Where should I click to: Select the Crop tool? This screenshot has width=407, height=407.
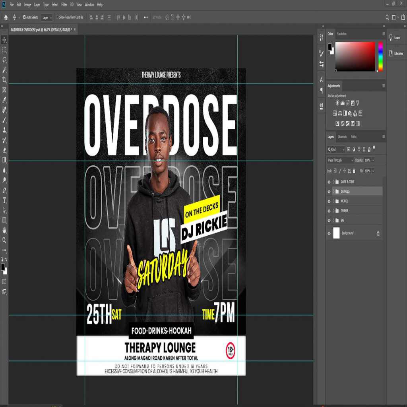[4, 80]
